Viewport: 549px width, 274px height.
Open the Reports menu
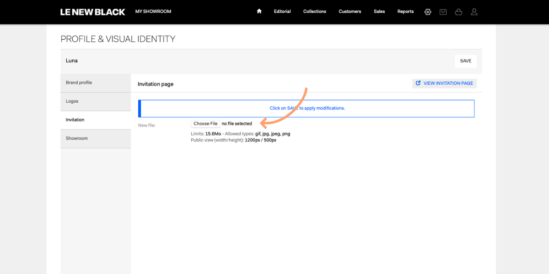[405, 11]
